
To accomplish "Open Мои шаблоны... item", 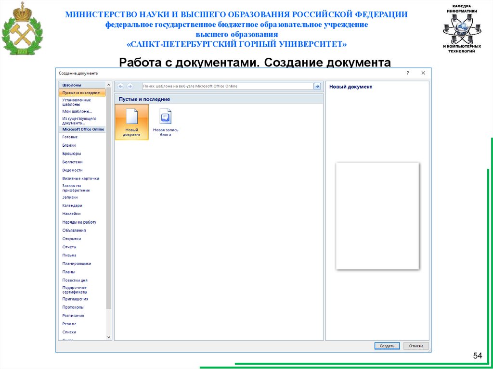I will click(77, 111).
